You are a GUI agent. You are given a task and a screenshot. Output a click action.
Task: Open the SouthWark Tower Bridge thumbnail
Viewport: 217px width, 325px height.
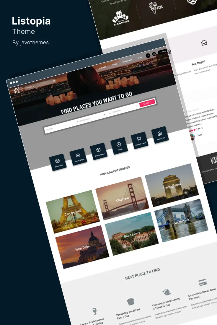click(181, 220)
